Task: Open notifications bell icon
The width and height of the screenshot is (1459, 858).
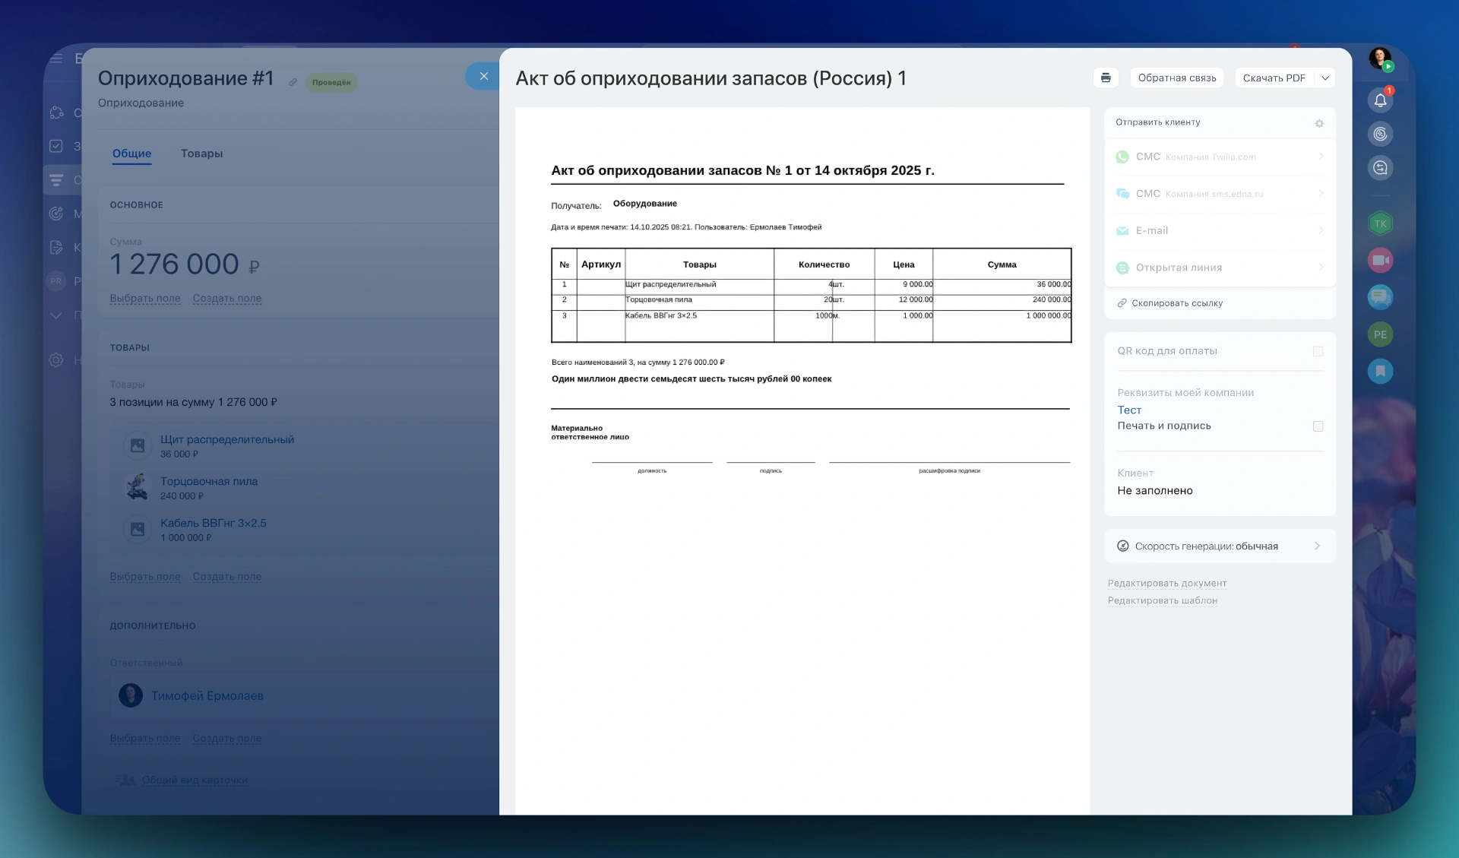Action: coord(1380,100)
